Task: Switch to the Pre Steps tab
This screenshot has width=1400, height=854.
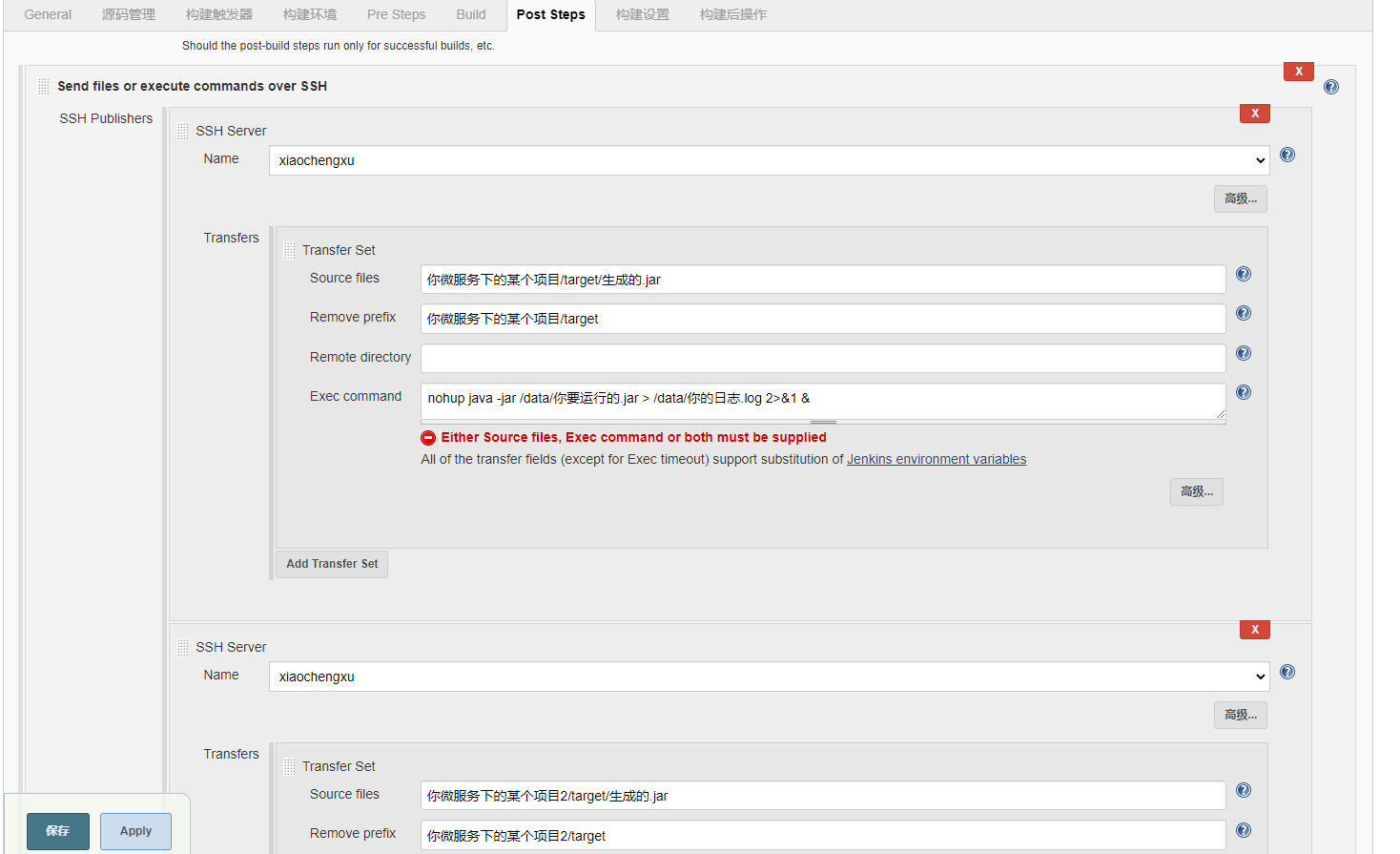Action: (396, 14)
